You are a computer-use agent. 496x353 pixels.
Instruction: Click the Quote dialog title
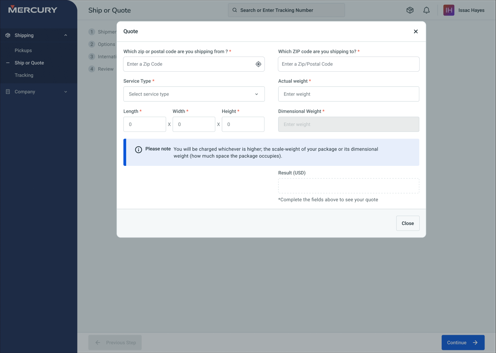click(x=131, y=31)
